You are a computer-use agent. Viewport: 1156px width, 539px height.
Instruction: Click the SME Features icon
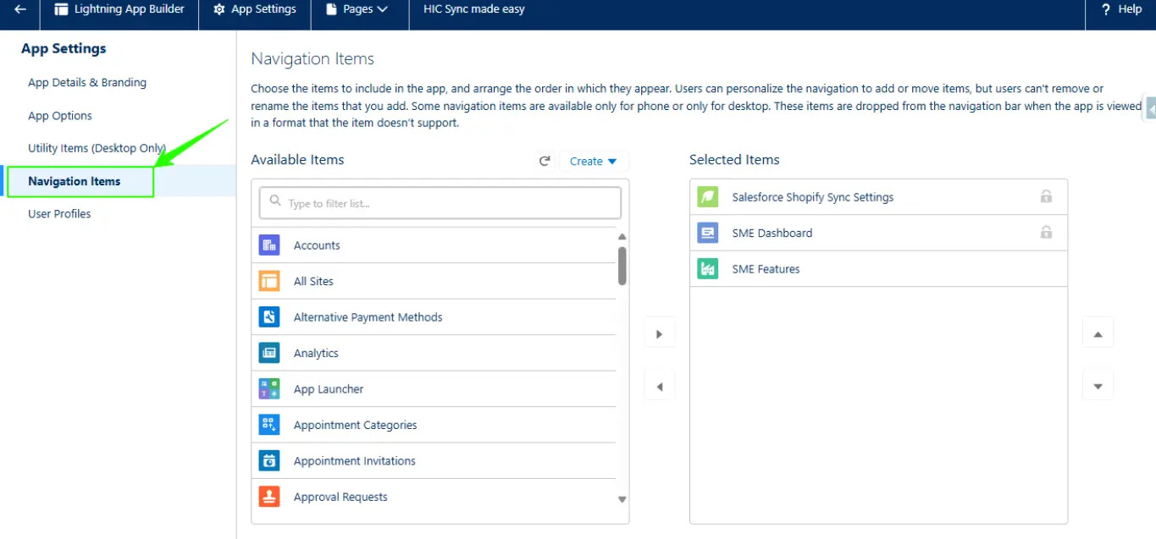707,269
